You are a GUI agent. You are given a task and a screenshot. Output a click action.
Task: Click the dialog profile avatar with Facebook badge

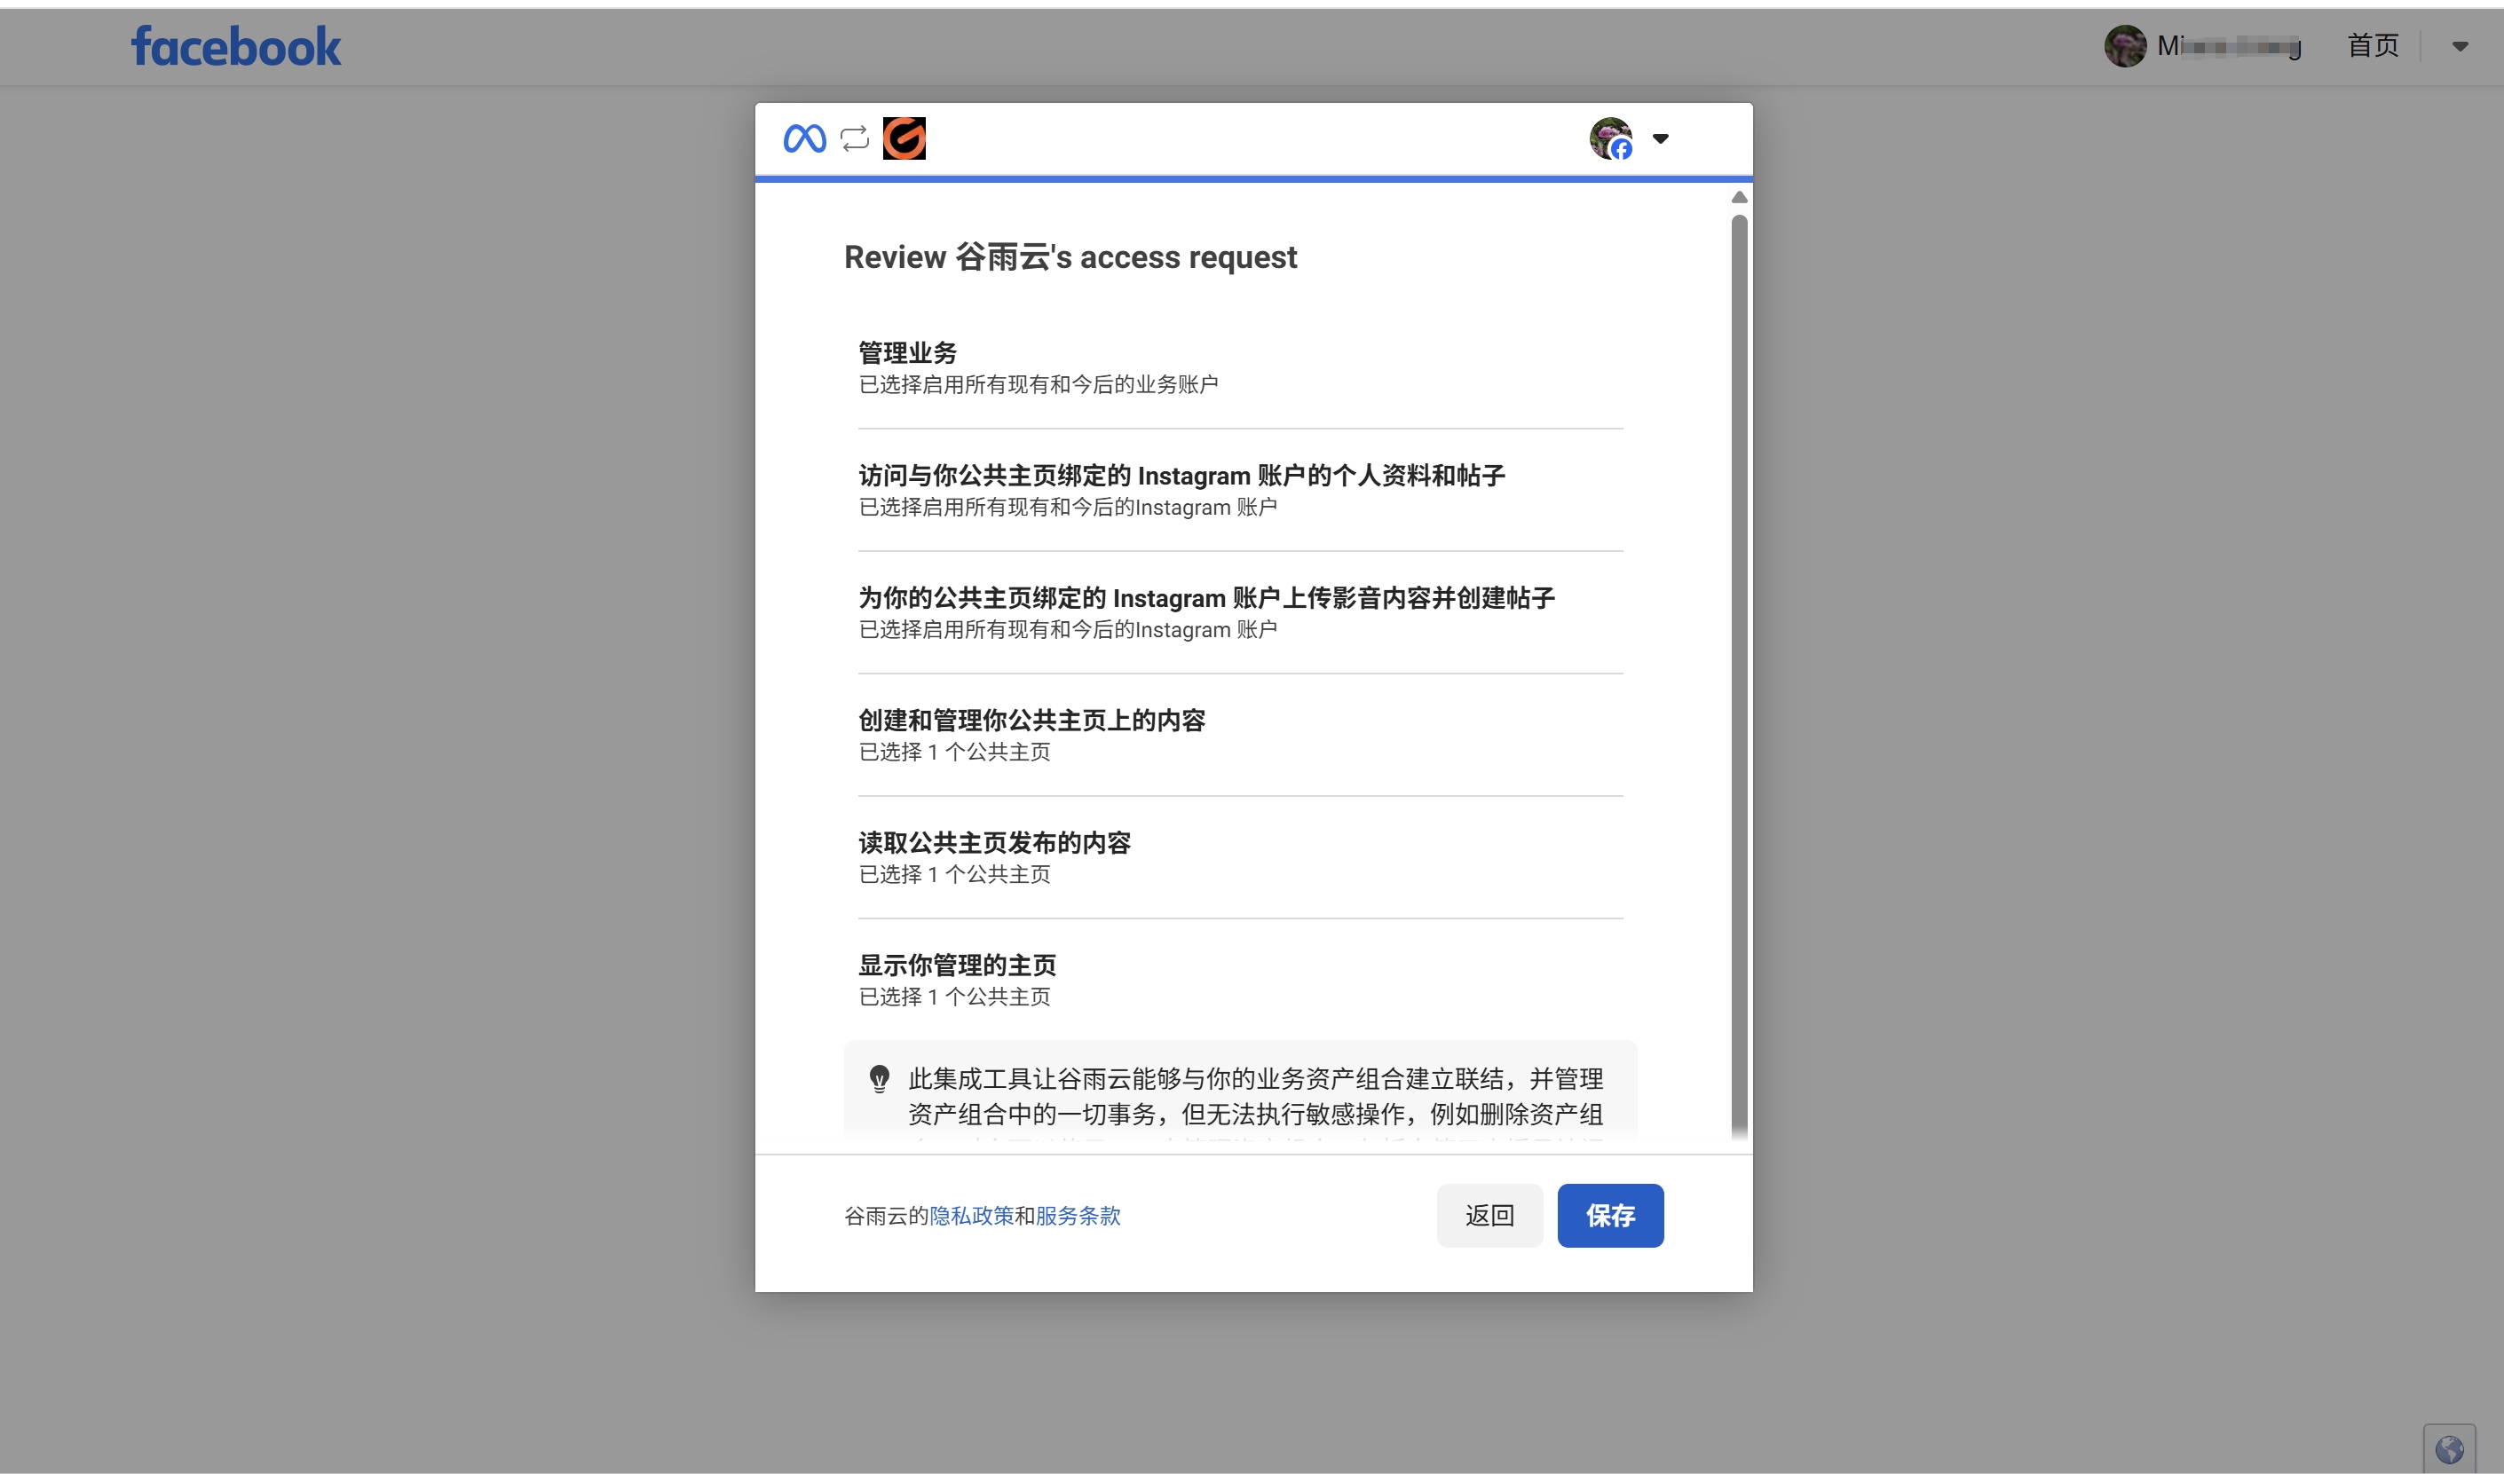(x=1611, y=138)
